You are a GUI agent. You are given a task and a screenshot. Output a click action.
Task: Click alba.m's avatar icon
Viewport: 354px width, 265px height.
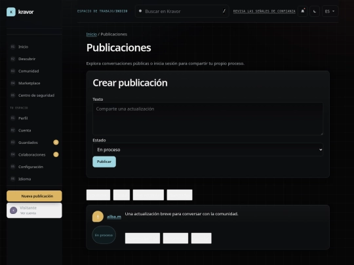[x=98, y=217]
